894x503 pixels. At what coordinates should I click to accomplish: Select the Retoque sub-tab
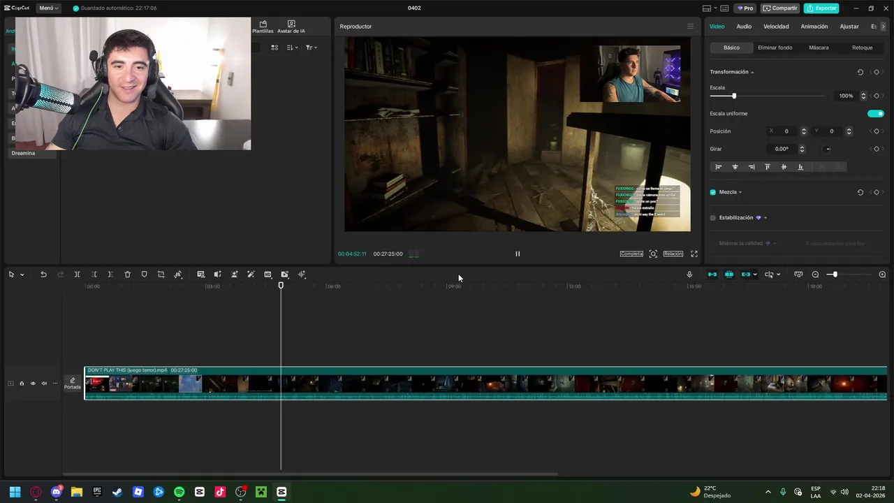[x=862, y=48]
